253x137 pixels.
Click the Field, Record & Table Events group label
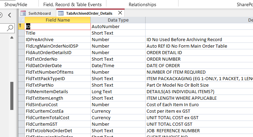pos(72,4)
